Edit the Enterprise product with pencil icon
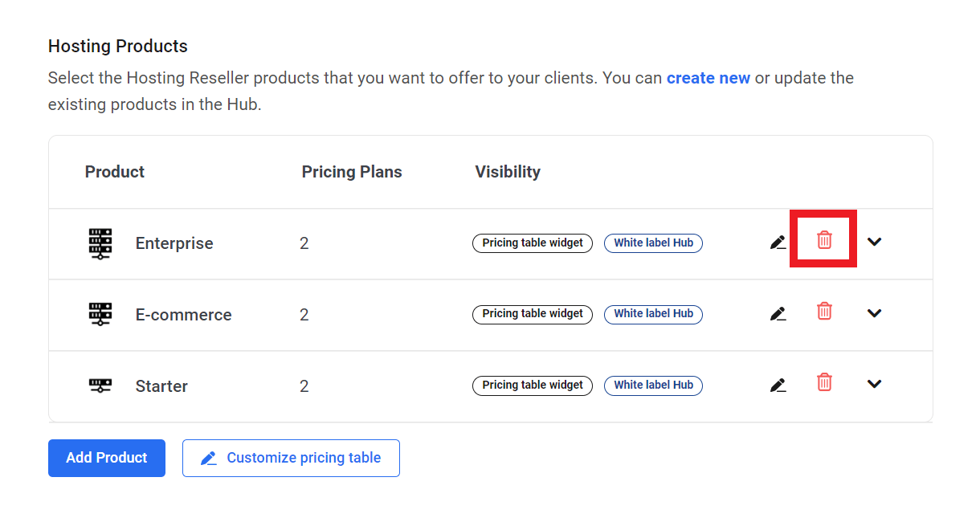 point(778,242)
